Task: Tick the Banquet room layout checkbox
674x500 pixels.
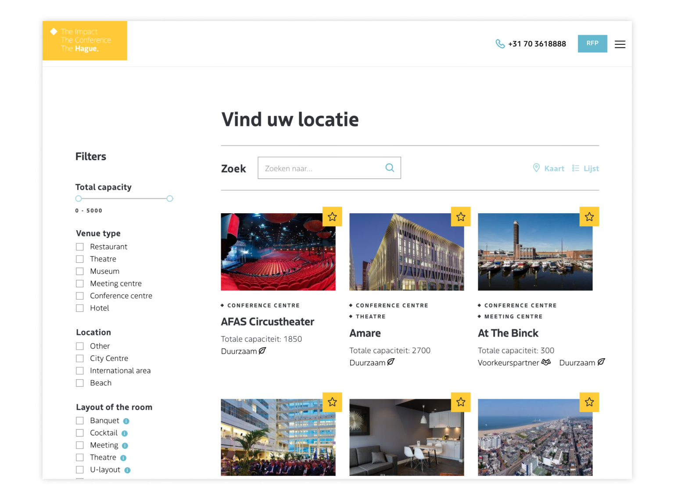Action: point(80,420)
